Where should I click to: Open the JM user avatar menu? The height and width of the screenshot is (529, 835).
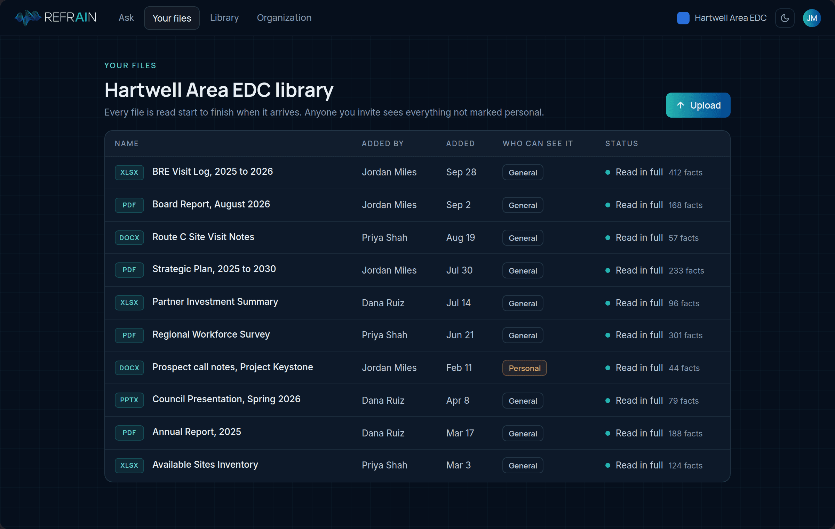click(x=812, y=18)
